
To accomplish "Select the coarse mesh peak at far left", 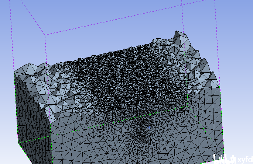I will click(29, 67).
